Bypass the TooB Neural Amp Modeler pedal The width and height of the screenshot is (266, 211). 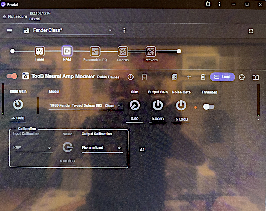pos(12,76)
